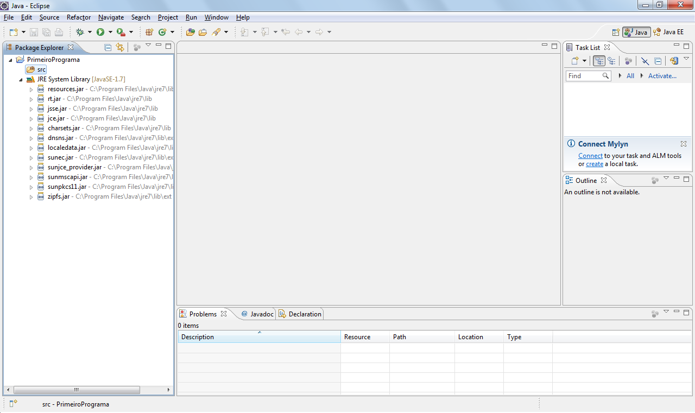The image size is (695, 413).
Task: Select charsets.jar in the tree
Action: (x=64, y=128)
